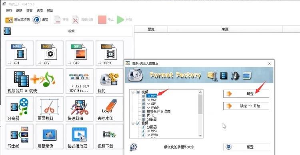Open the 屏幕录像 tile
The width and height of the screenshot is (300, 155).
tap(50, 137)
